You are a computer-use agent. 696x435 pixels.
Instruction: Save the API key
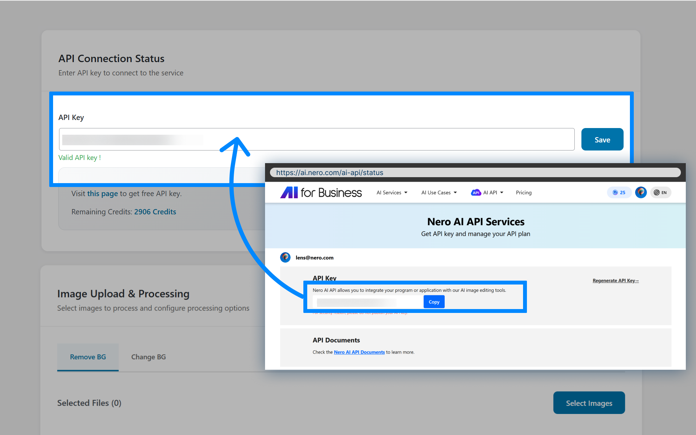coord(602,139)
